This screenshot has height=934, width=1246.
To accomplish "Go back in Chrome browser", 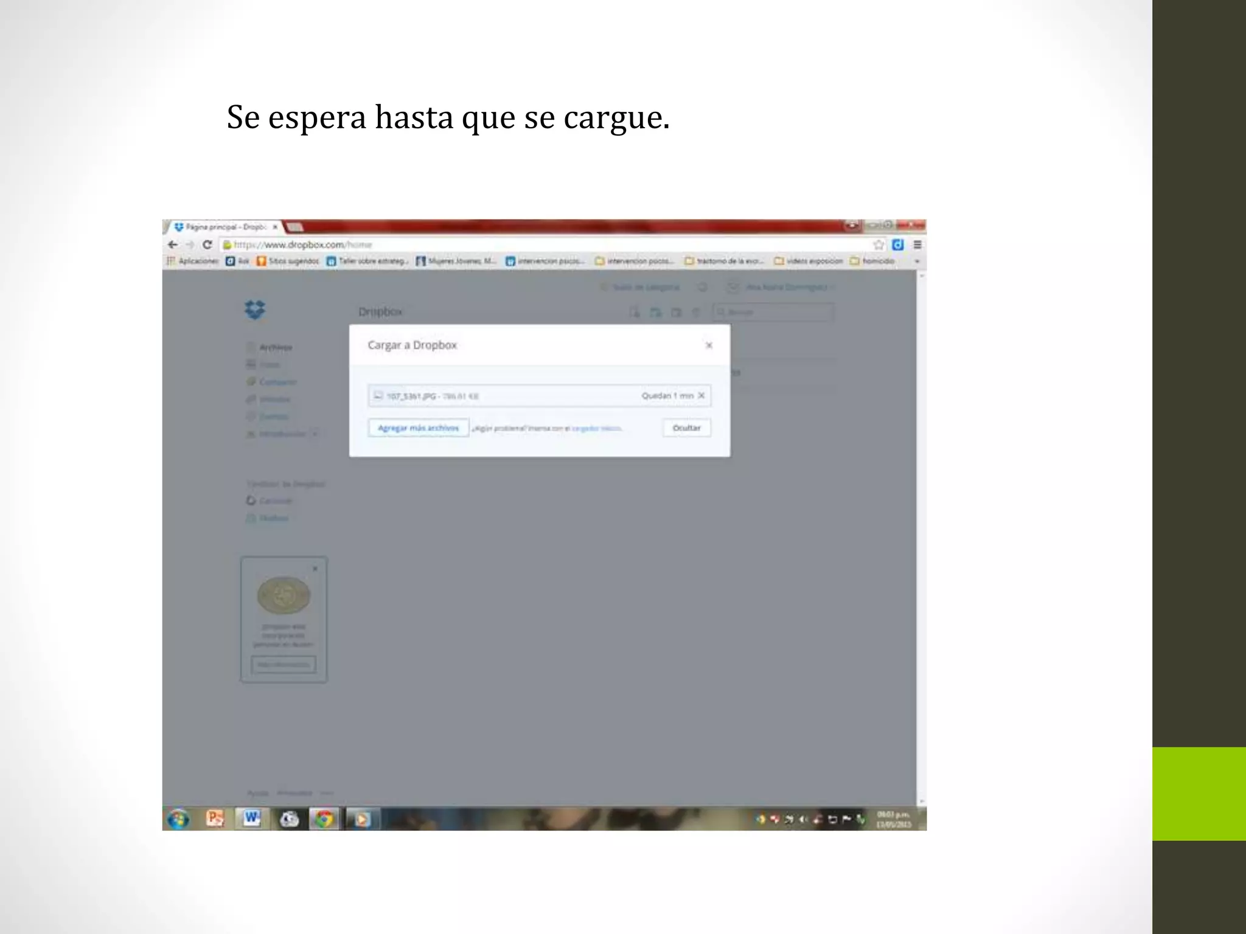I will click(173, 244).
